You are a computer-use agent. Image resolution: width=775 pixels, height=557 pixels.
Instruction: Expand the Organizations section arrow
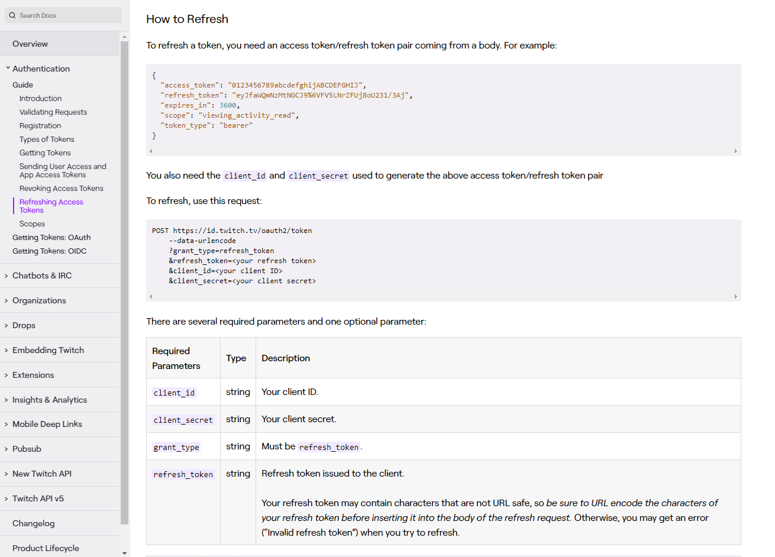[x=7, y=300]
